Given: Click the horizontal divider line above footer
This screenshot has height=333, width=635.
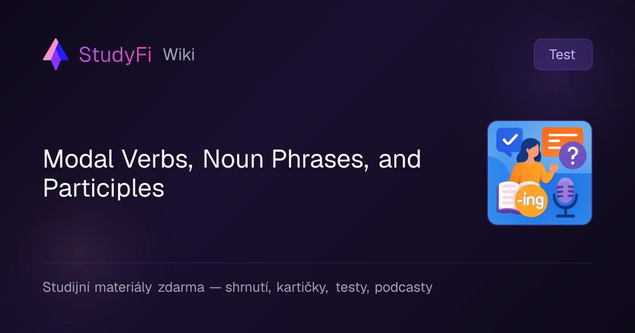Looking at the screenshot, I should [317, 263].
